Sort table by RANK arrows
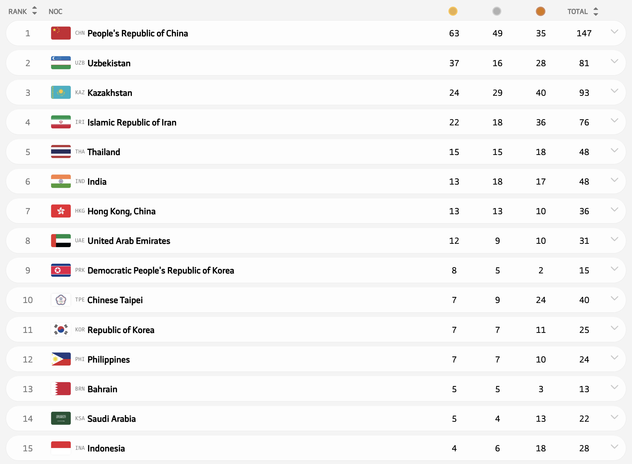The image size is (632, 464). [34, 11]
